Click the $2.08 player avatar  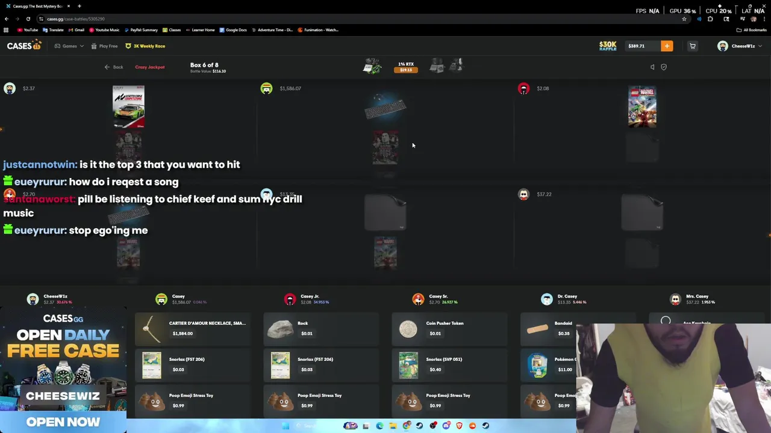click(x=523, y=88)
